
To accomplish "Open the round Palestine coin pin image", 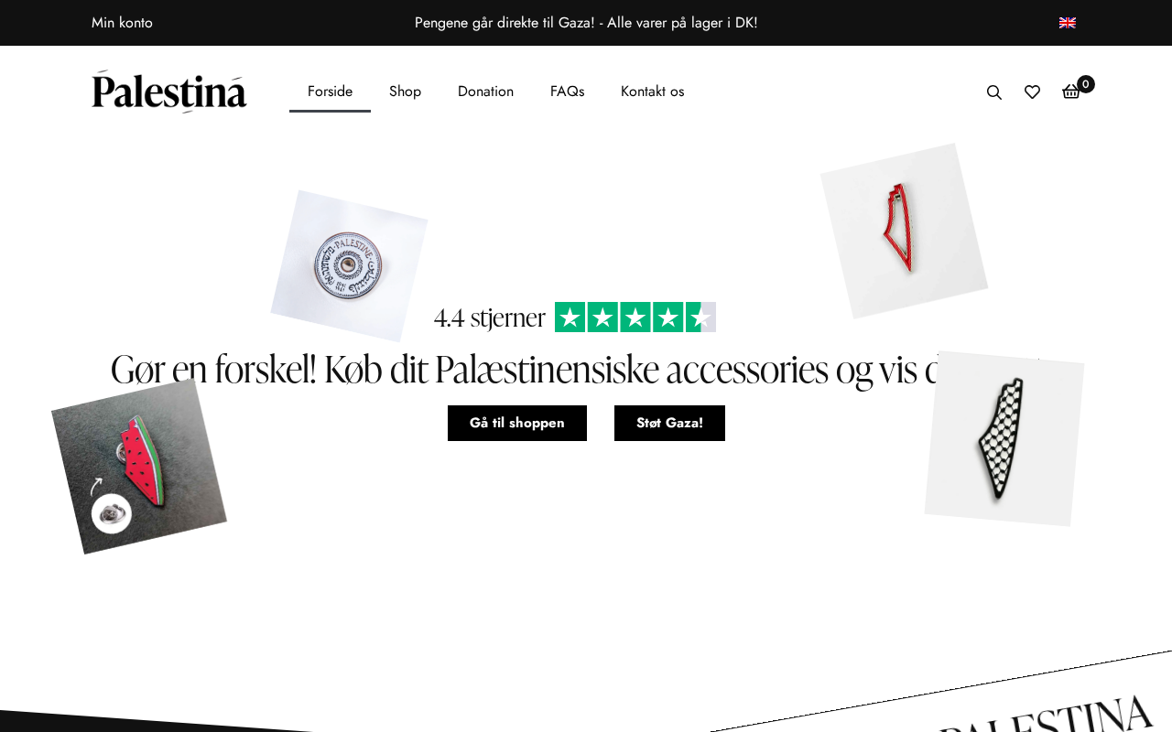I will point(349,266).
